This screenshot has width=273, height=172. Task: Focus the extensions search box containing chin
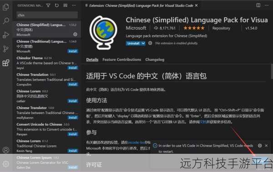(x=47, y=15)
